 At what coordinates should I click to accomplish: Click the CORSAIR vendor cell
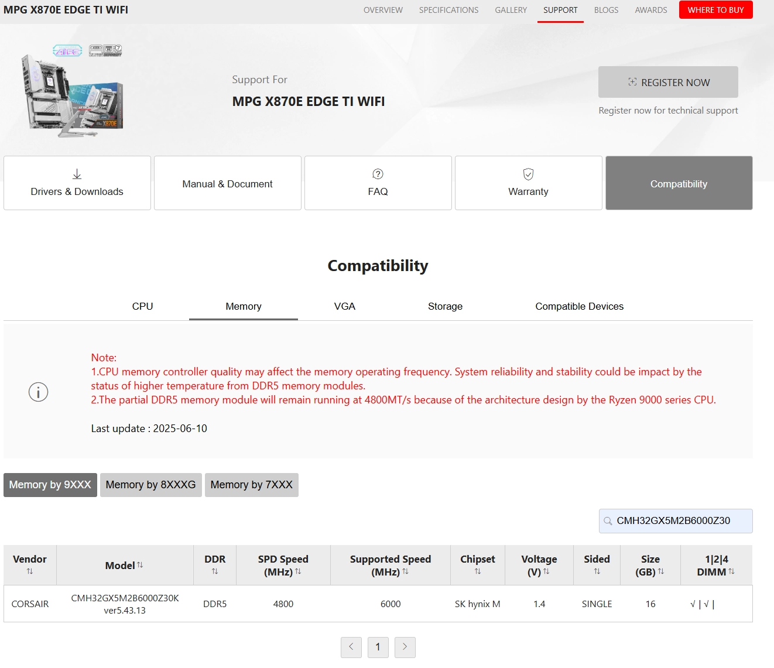click(x=30, y=604)
